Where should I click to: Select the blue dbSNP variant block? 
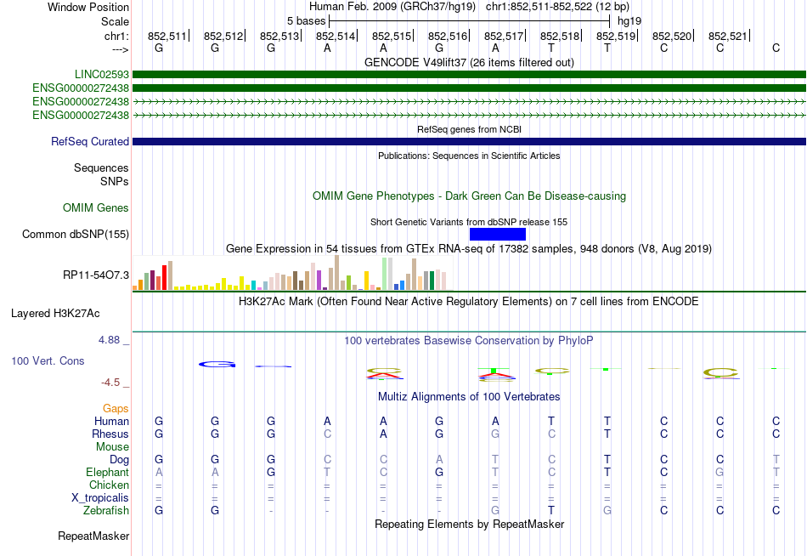(498, 235)
